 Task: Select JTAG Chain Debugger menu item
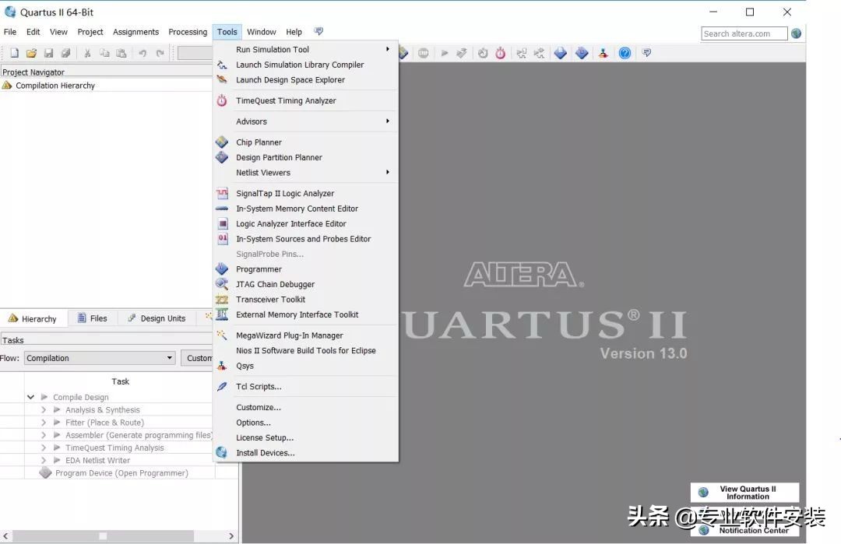coord(306,284)
